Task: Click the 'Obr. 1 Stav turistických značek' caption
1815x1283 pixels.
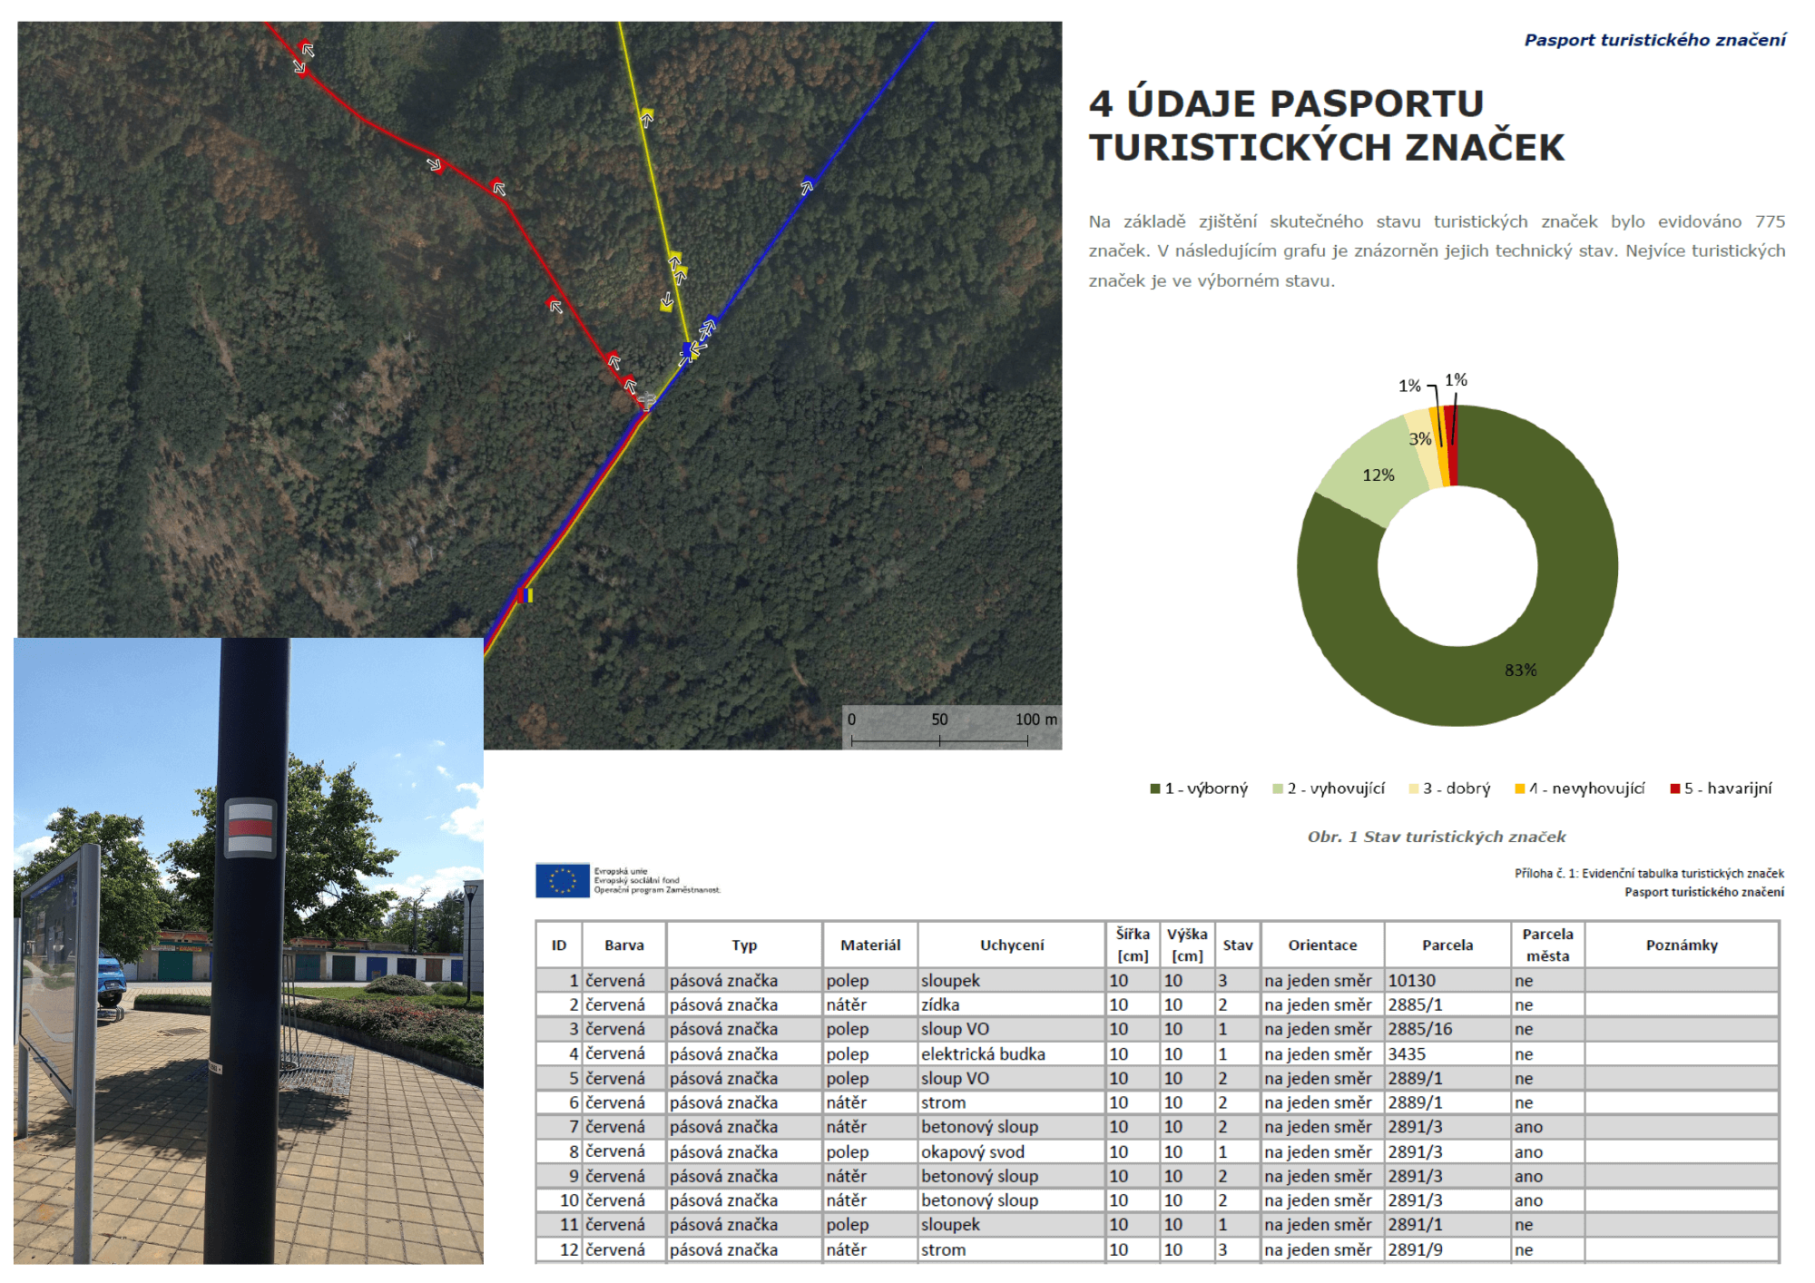Action: tap(1436, 837)
